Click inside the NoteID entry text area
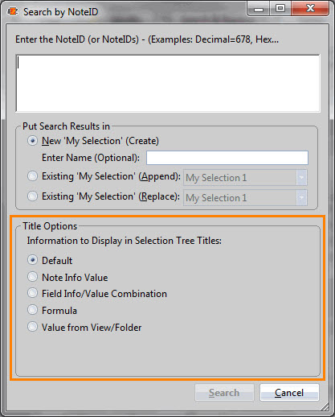 168,83
